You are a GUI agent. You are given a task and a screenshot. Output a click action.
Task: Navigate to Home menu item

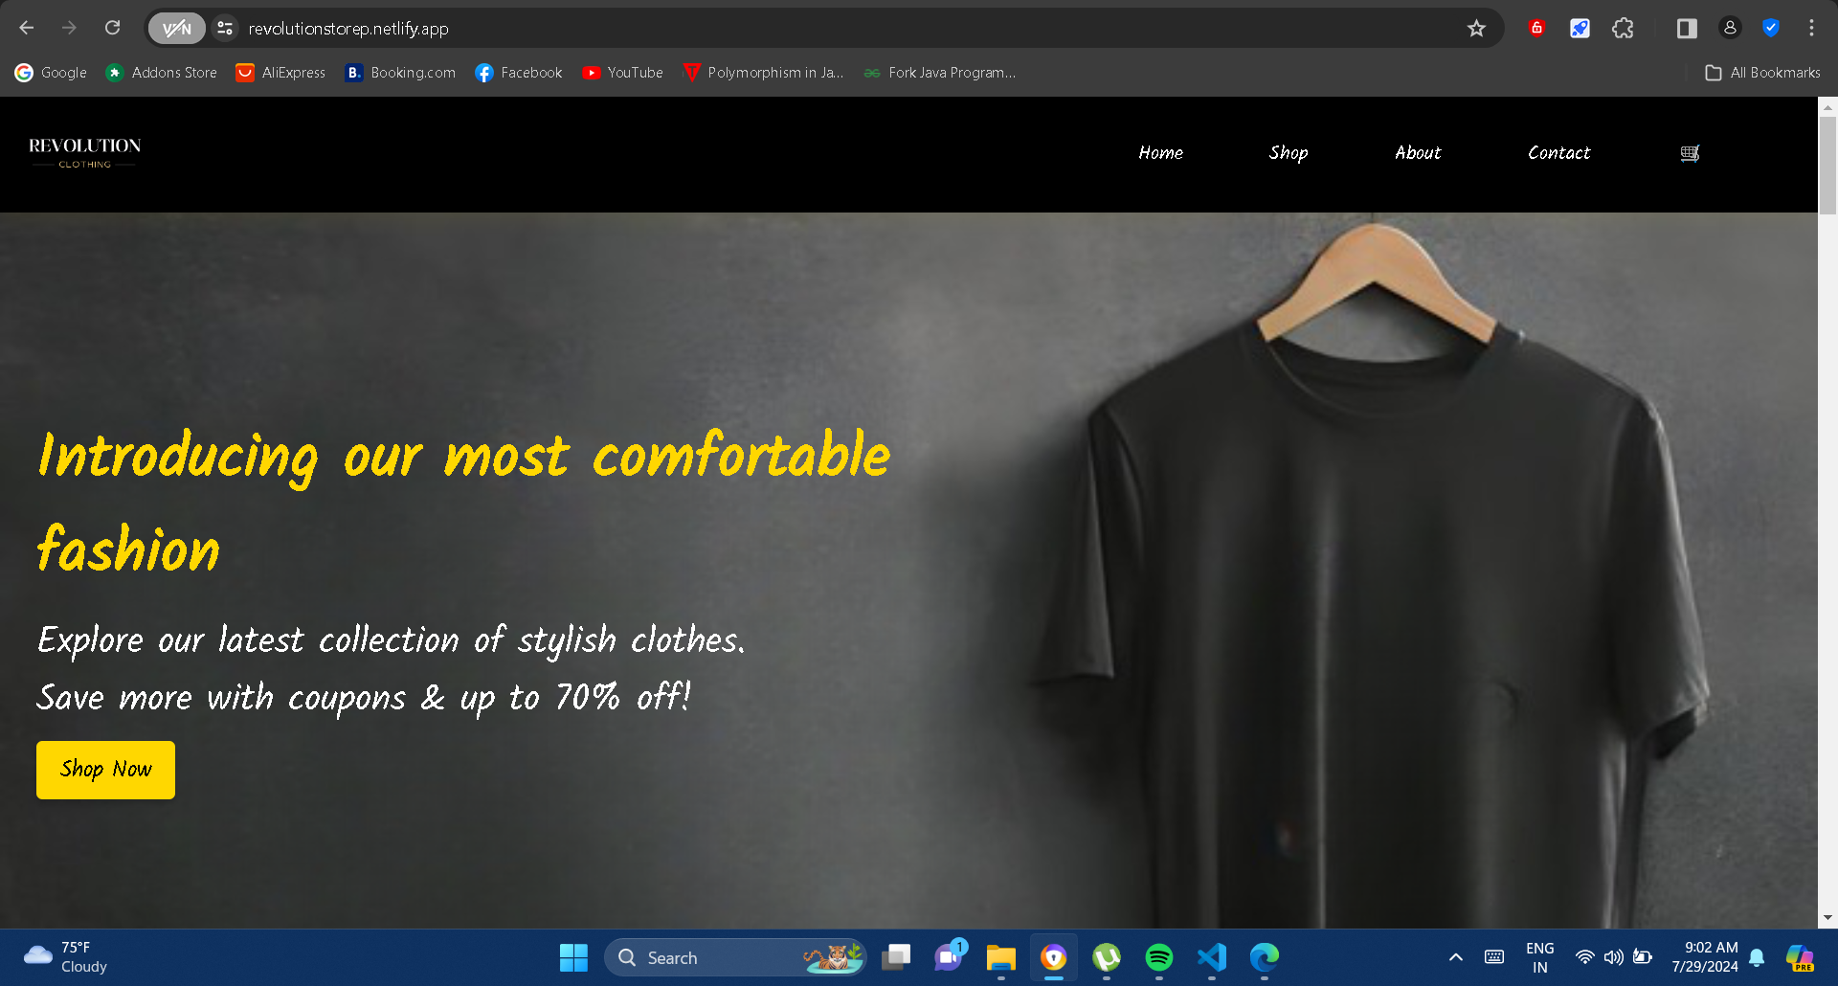tap(1160, 153)
